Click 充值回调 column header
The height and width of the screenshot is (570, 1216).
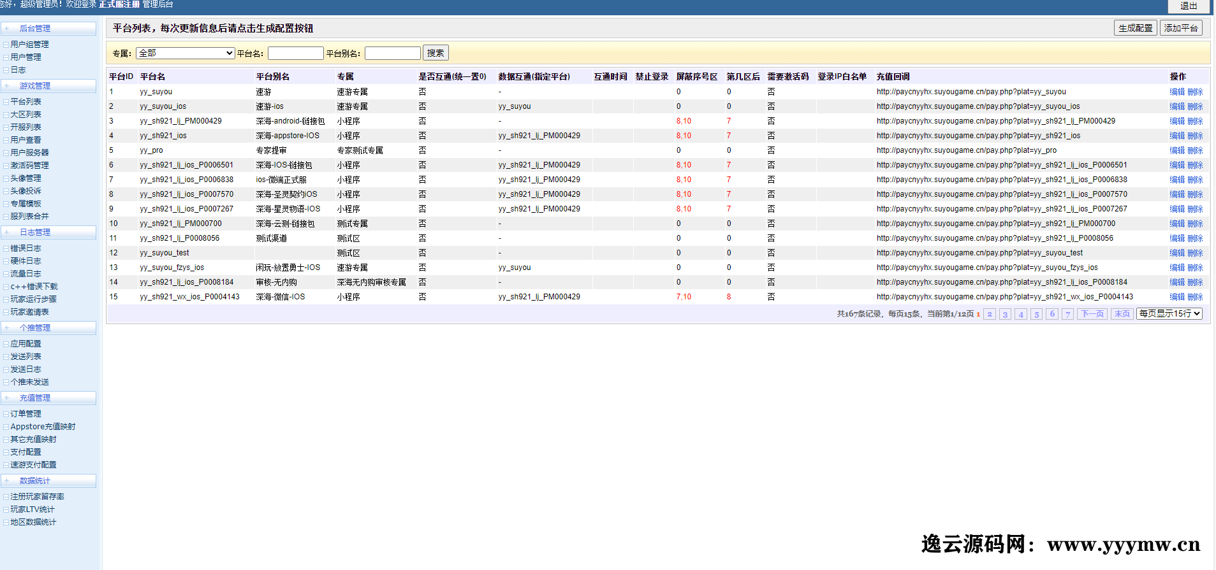pos(893,76)
